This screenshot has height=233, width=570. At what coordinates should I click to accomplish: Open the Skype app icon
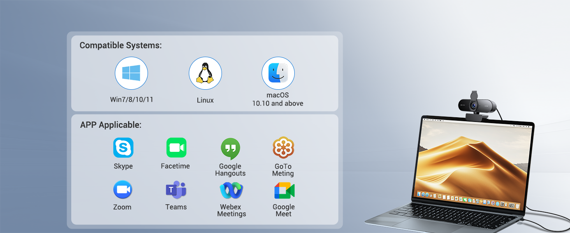coord(123,148)
